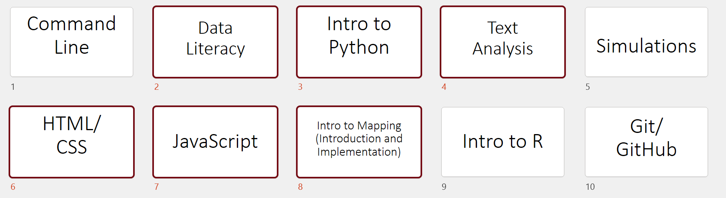
Task: Click the red slide number 2
Action: 157,87
